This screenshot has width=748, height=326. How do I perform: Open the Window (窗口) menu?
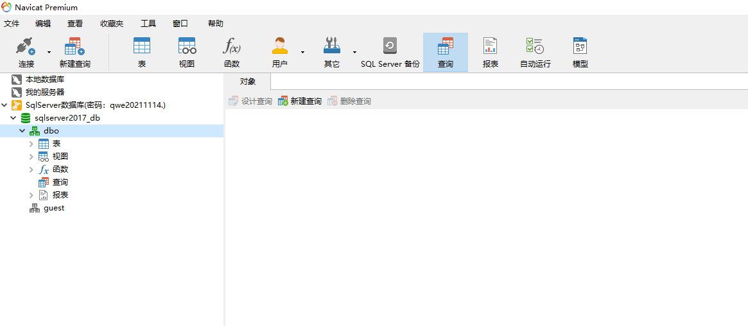click(180, 23)
